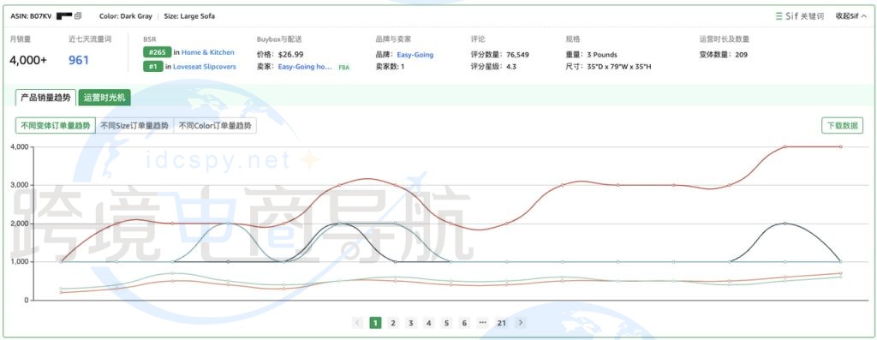The width and height of the screenshot is (877, 340).
Task: Click the 1,000 y-axis label
Action: coord(20,262)
